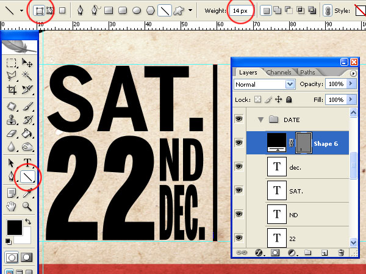366x274 pixels.
Task: Switch to the Paths tab
Action: coord(307,73)
